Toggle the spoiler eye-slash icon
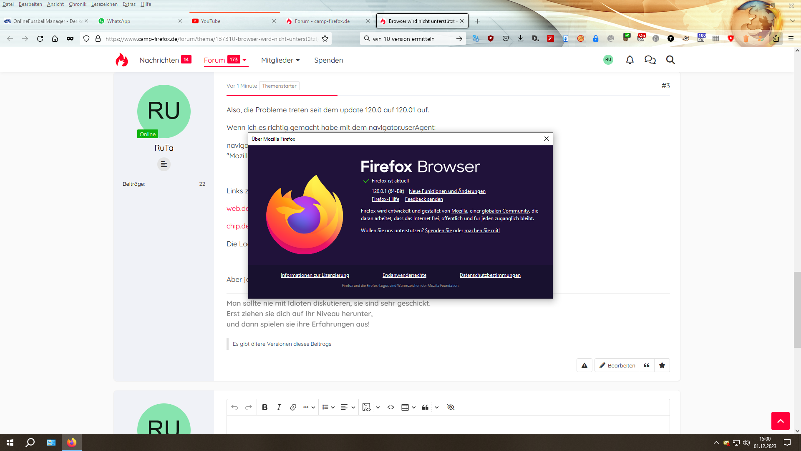Screen dimensions: 801x451 point(451,407)
